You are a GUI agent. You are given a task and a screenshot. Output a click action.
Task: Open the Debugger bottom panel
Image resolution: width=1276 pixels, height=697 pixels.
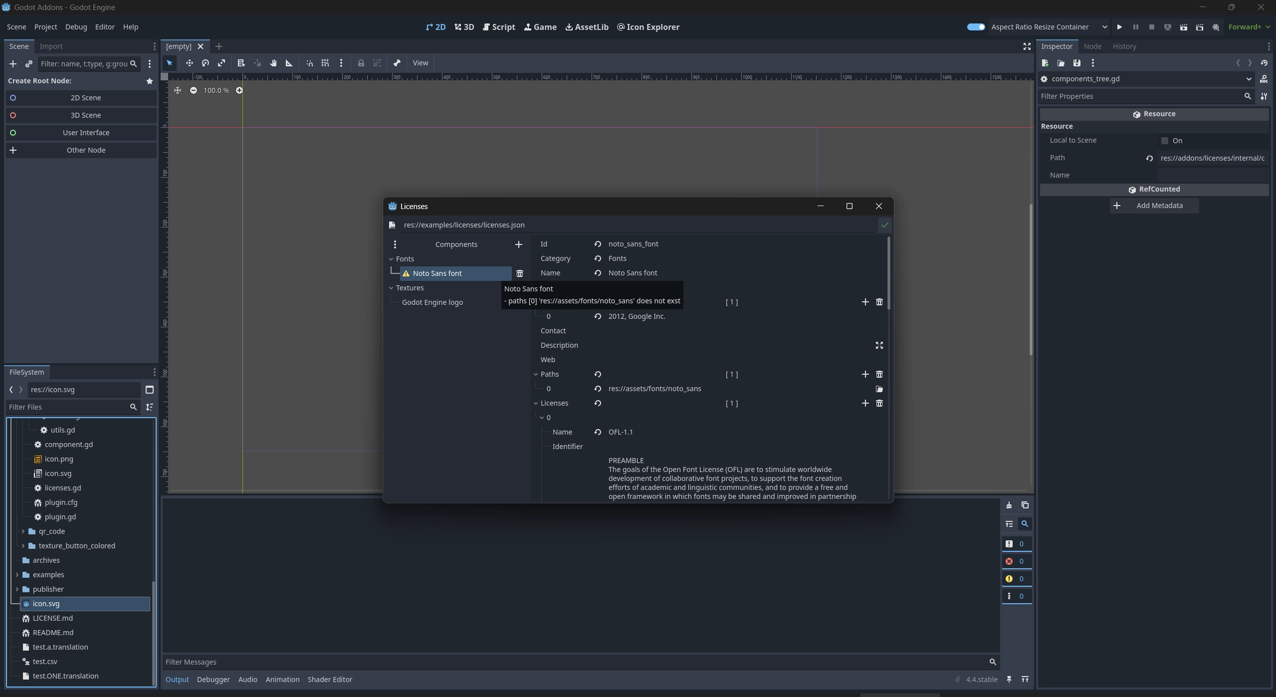(x=213, y=680)
